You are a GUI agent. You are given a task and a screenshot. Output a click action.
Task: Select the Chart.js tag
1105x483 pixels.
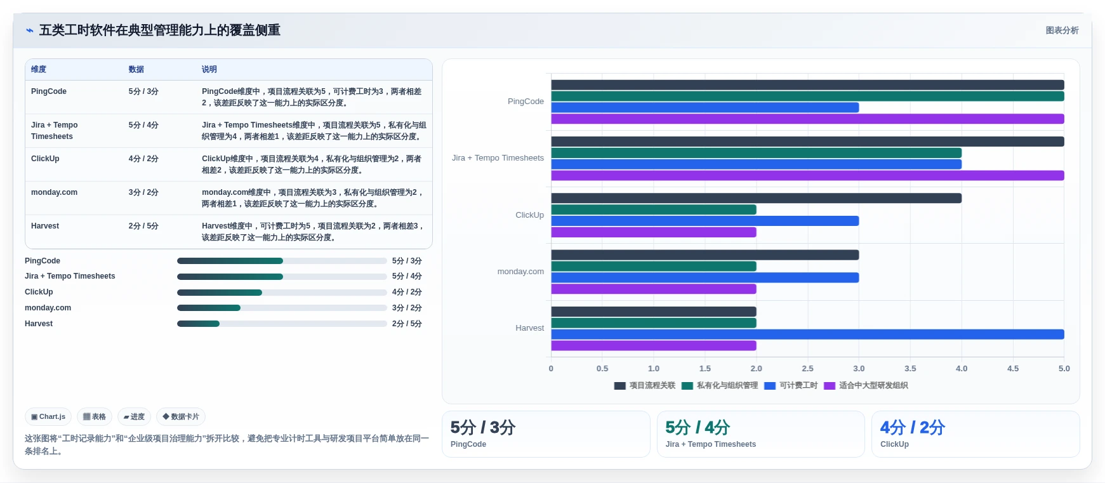tap(48, 417)
